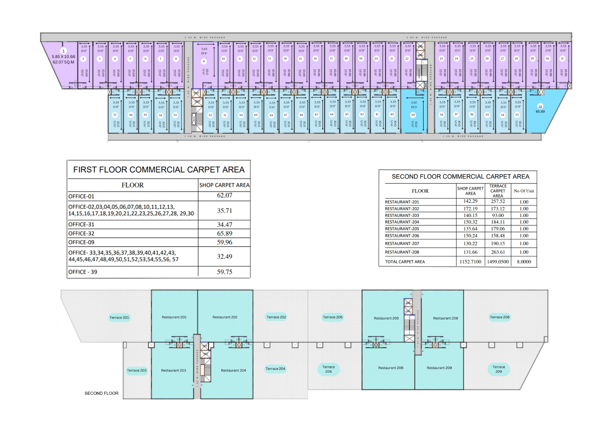Click the RESTAURANT-203 row label
The height and width of the screenshot is (435, 616).
click(x=402, y=215)
